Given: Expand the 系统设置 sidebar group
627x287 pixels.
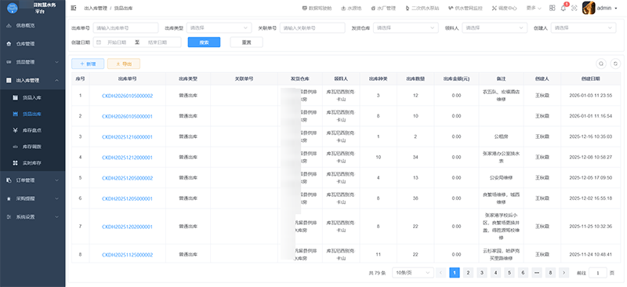Looking at the screenshot, I should tap(32, 217).
